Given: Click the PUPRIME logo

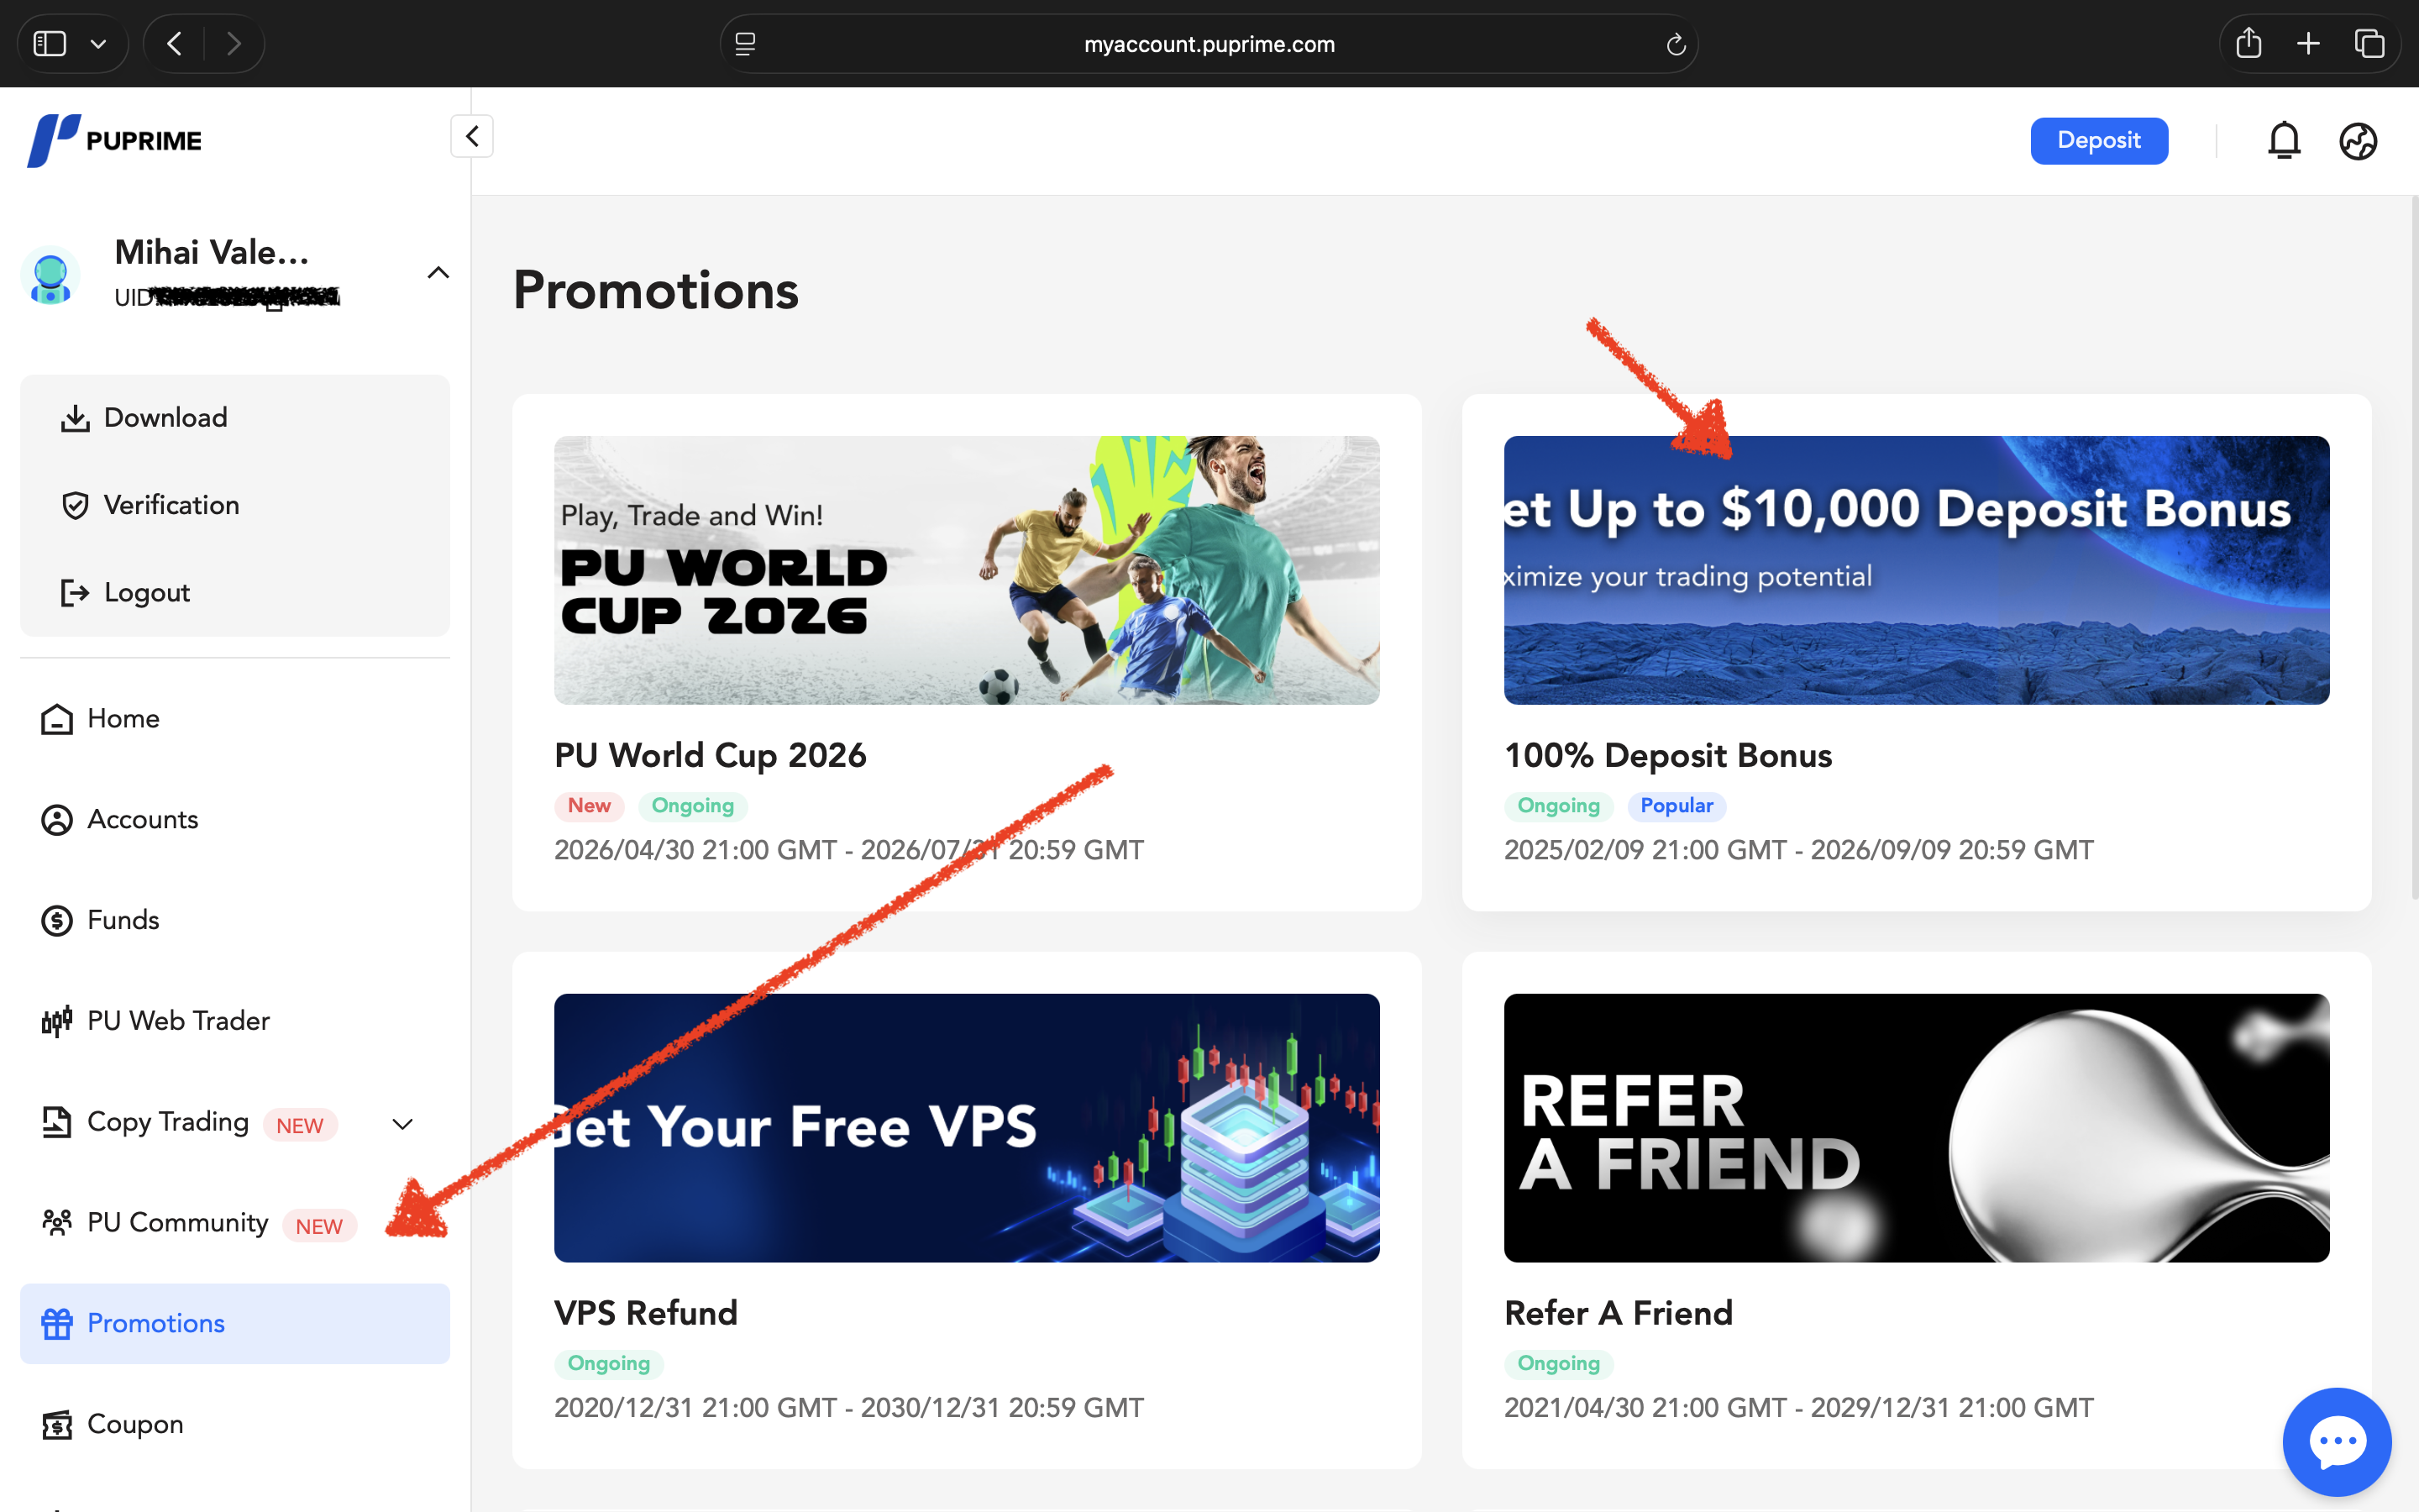Looking at the screenshot, I should click(114, 141).
